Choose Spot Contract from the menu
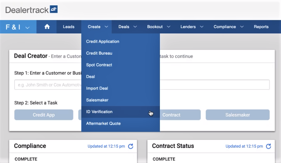 click(120, 65)
